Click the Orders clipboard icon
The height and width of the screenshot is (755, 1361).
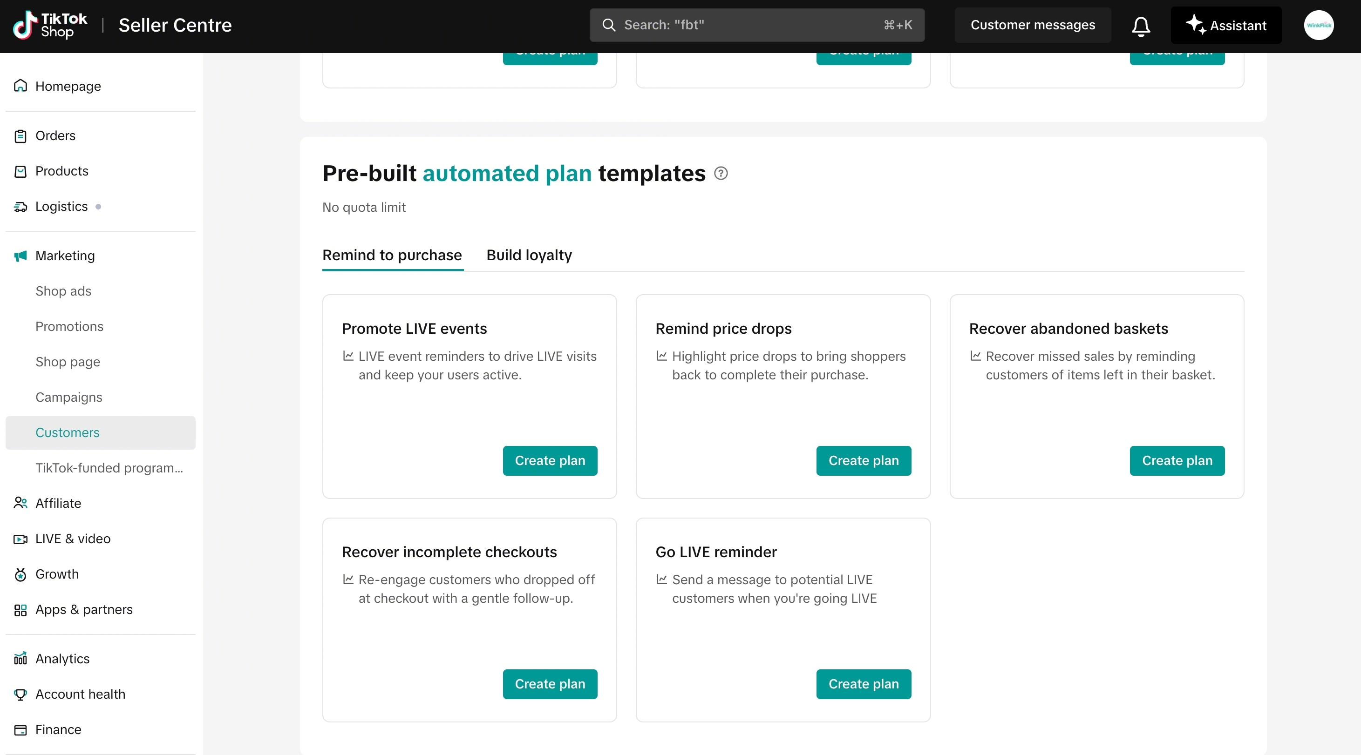tap(20, 136)
